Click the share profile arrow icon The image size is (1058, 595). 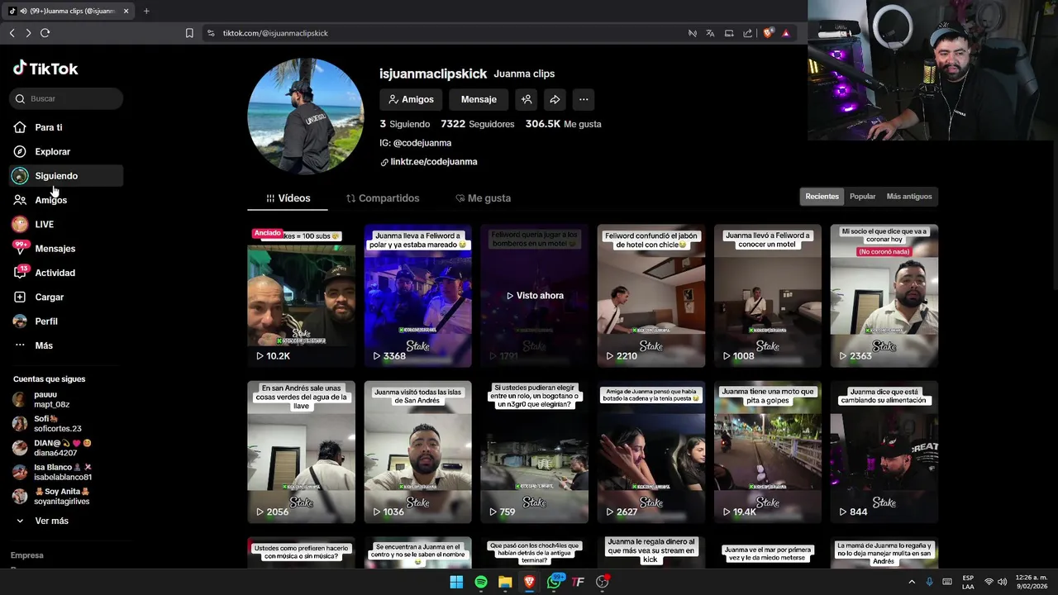click(x=555, y=99)
